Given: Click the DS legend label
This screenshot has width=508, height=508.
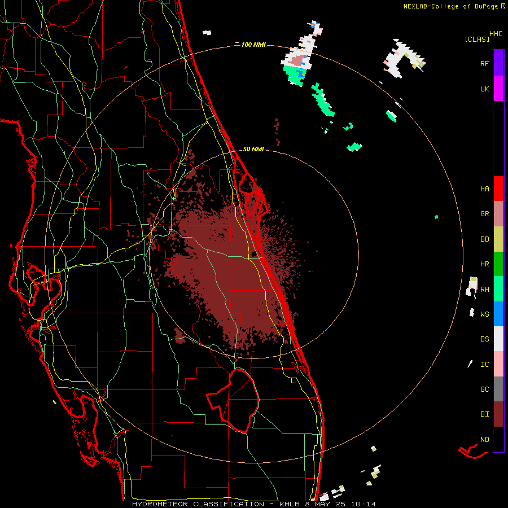Looking at the screenshot, I should tap(484, 339).
